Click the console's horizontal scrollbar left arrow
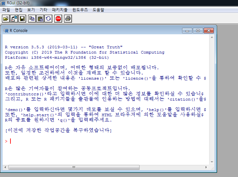The image size is (238, 177). (x=5, y=167)
